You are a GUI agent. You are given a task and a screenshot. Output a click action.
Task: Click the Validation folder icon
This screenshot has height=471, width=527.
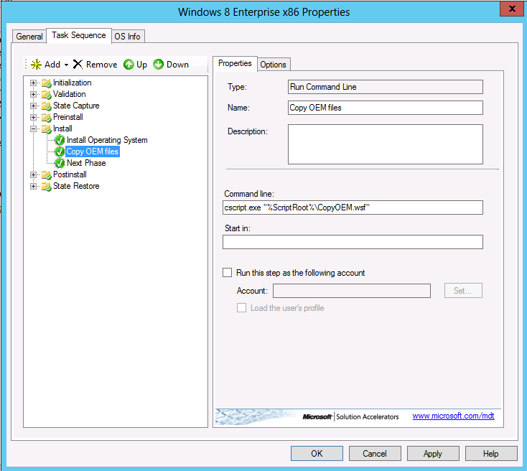pyautogui.click(x=47, y=94)
